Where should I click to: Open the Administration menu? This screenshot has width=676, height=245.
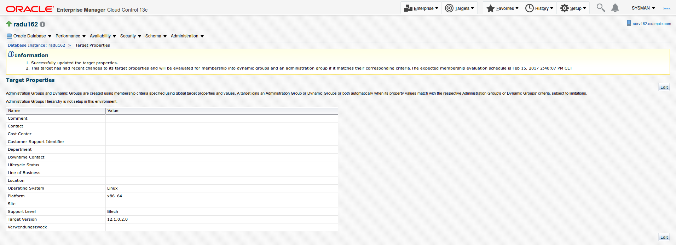click(187, 36)
